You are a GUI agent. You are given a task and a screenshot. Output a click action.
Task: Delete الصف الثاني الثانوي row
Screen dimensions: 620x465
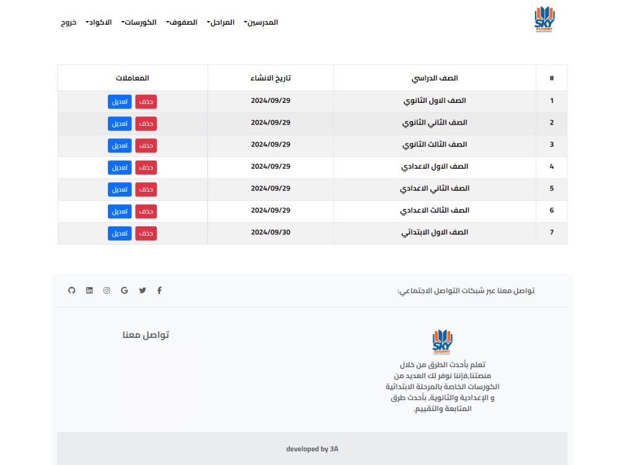click(146, 124)
